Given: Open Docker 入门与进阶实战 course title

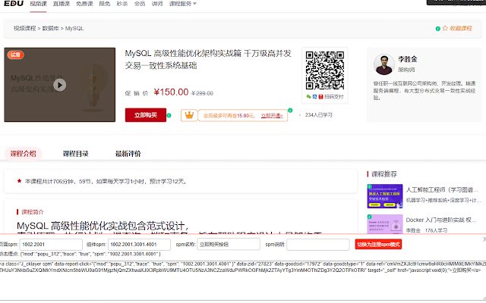Looking at the screenshot, I should pos(441,220).
